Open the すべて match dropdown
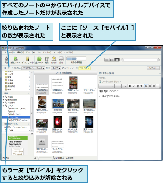Viewport: 163px width, 183px height. [56, 68]
